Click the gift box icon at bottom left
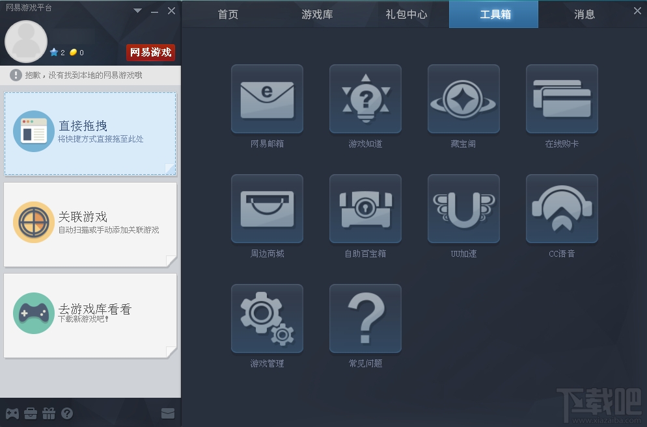The height and width of the screenshot is (427, 647). click(x=49, y=413)
